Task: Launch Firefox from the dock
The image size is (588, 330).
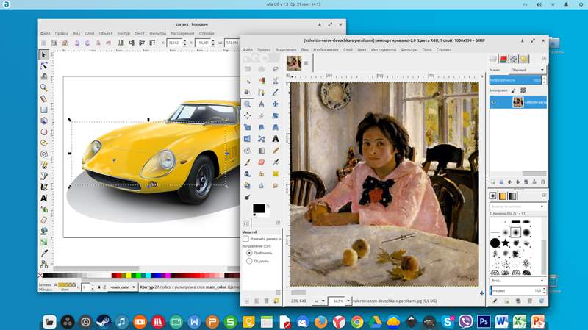Action: click(x=320, y=321)
